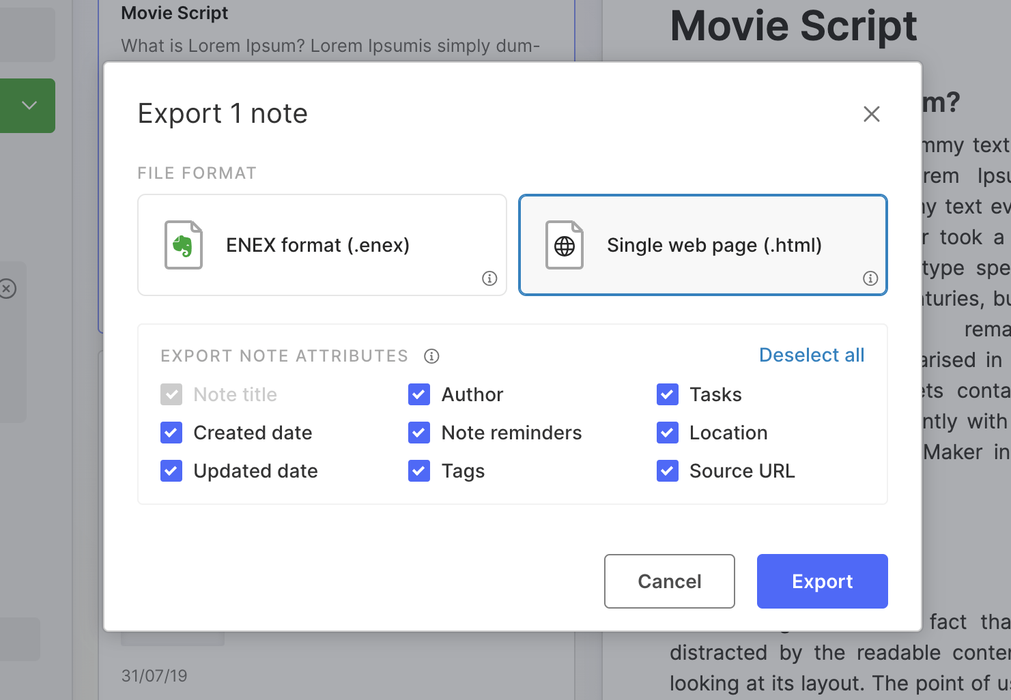Uncheck the Updated date attribute
The height and width of the screenshot is (700, 1011).
(x=171, y=471)
